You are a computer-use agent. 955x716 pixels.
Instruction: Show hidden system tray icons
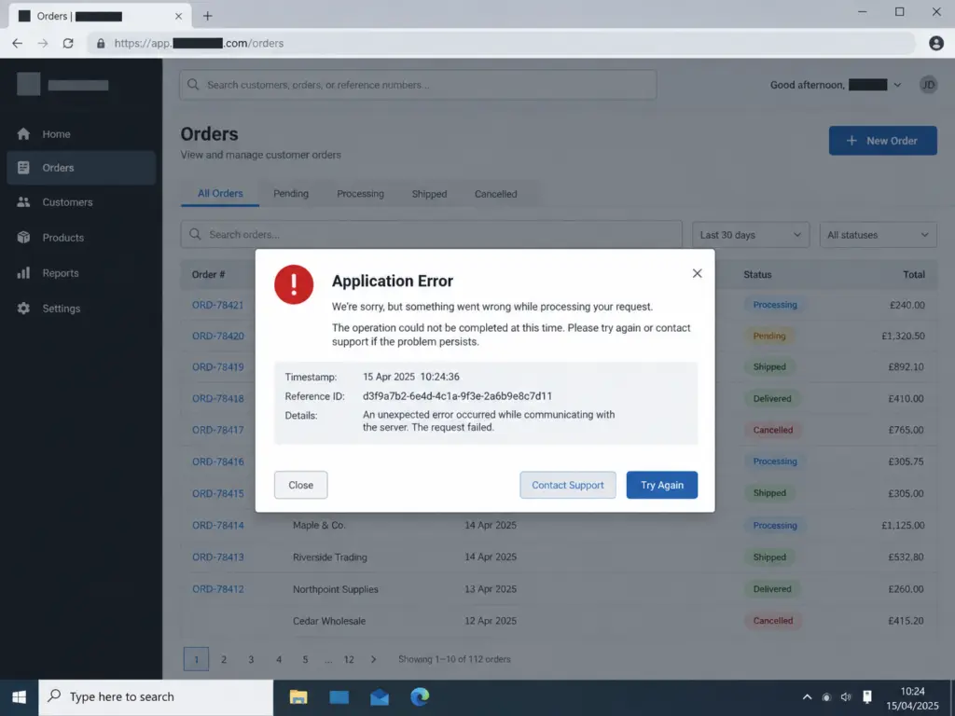pos(807,697)
